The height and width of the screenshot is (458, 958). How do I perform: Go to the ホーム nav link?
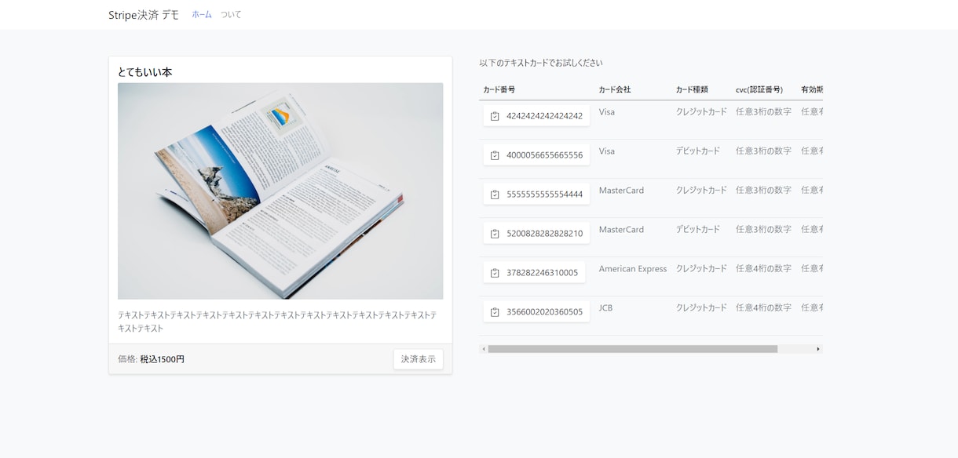202,14
